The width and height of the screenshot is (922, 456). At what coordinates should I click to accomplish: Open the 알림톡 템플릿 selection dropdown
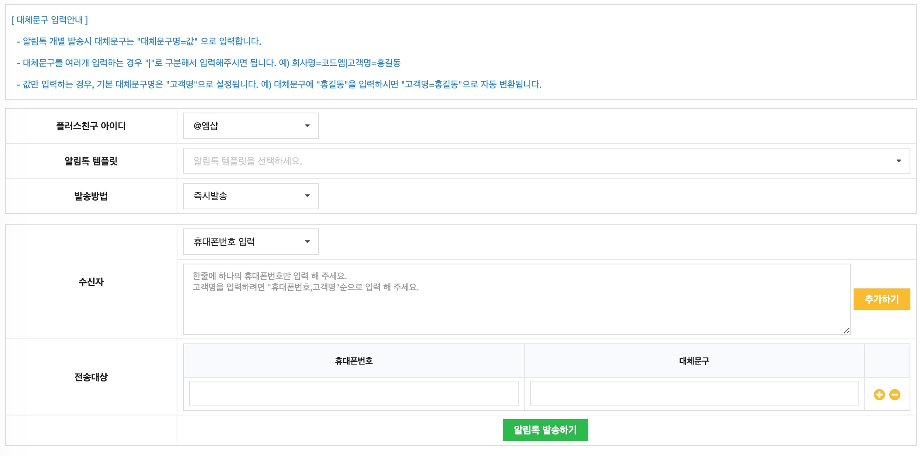539,161
